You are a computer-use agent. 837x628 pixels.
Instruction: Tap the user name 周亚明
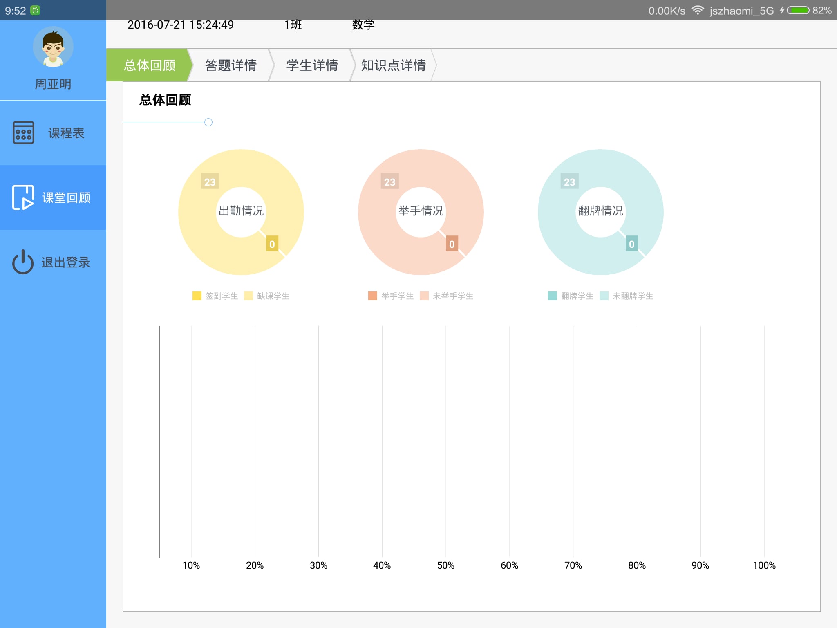53,84
